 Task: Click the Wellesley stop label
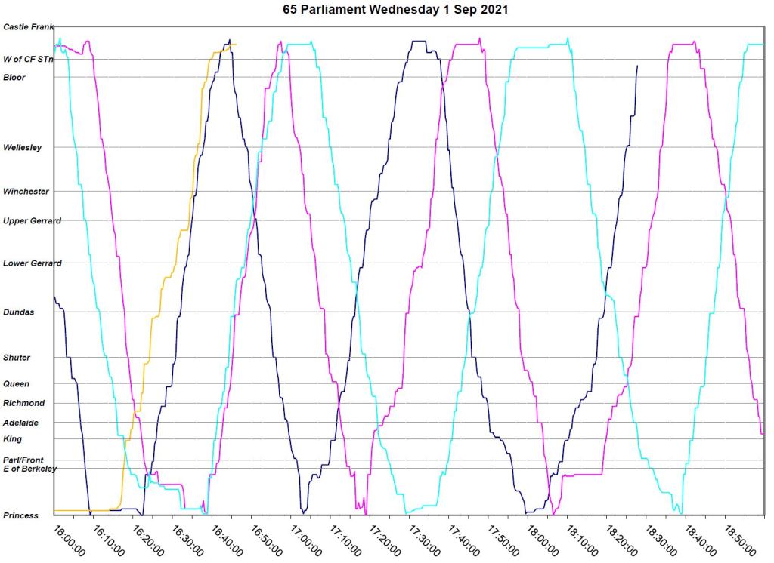(23, 148)
